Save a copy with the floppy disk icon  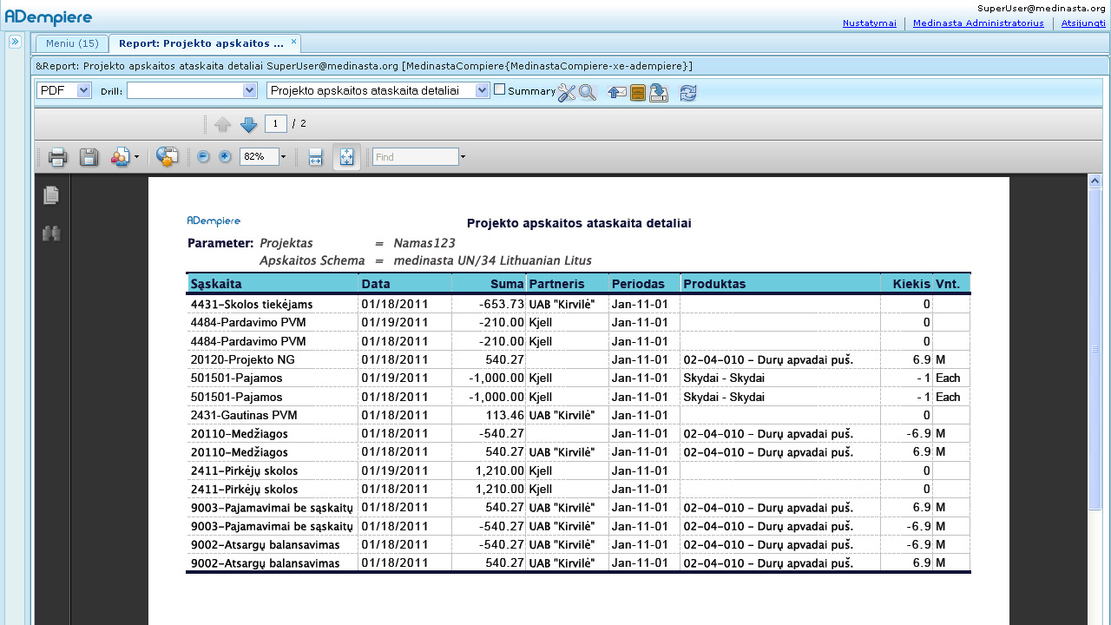(x=89, y=157)
